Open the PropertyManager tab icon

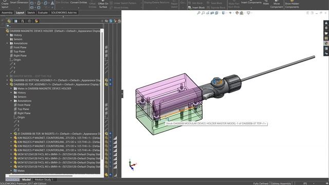pyautogui.click(x=16, y=21)
